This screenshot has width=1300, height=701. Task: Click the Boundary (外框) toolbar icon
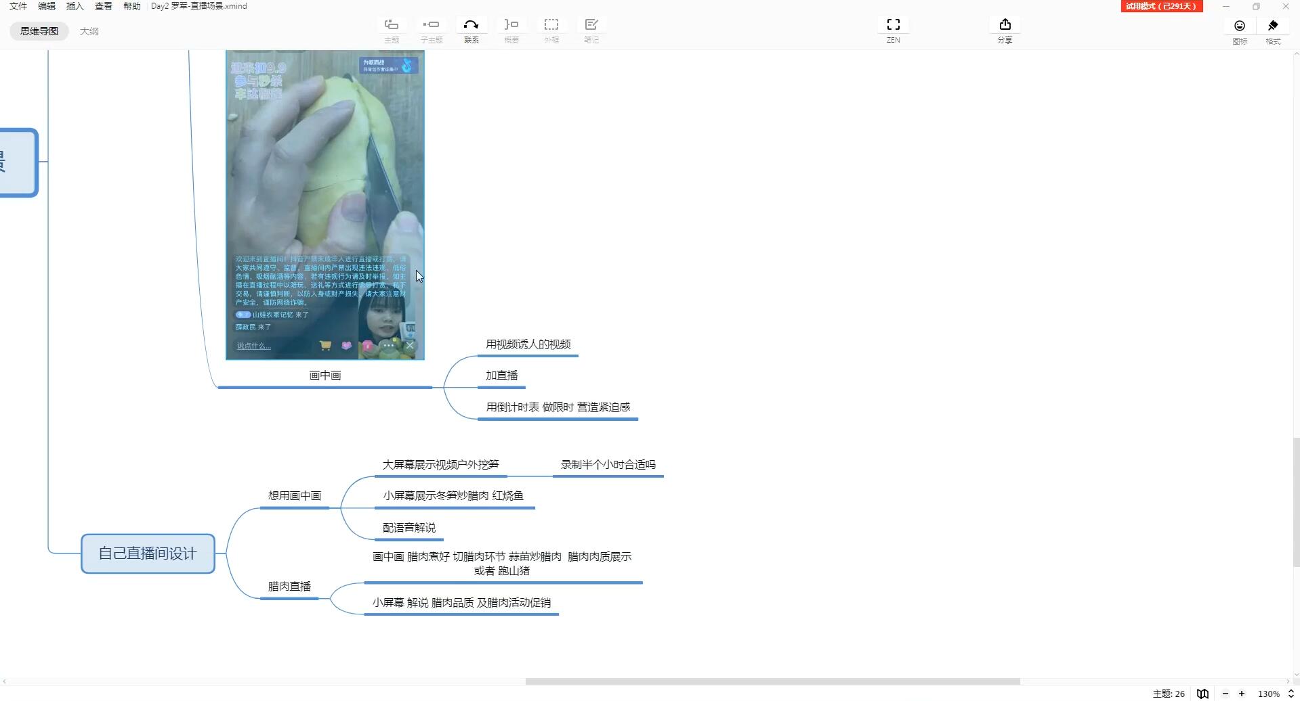551,30
